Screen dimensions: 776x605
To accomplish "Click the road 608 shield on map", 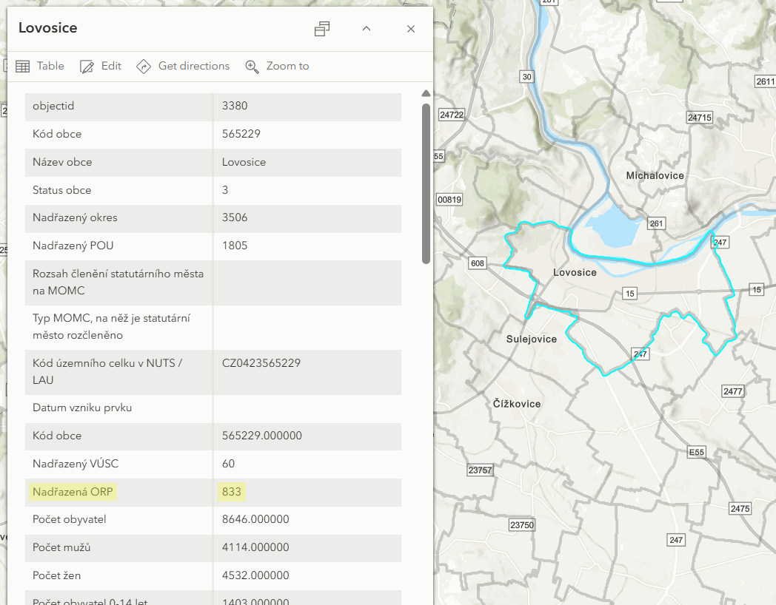I will pos(477,263).
